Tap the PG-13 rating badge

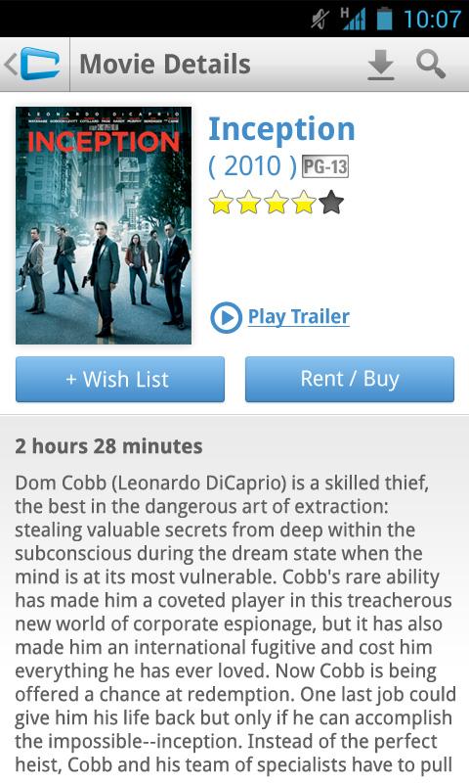(x=325, y=166)
